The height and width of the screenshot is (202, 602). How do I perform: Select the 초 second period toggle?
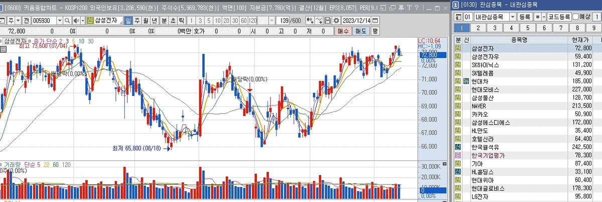pos(173,20)
